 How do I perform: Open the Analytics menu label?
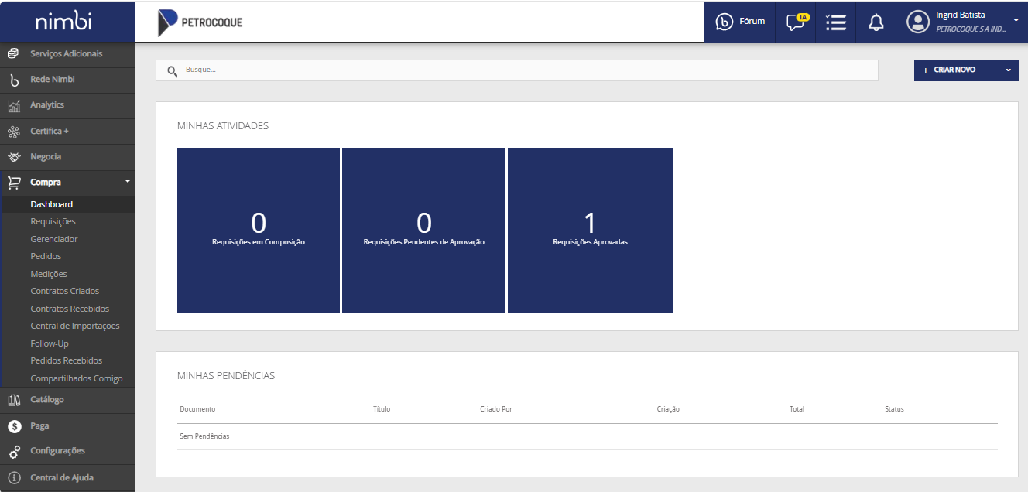[47, 105]
